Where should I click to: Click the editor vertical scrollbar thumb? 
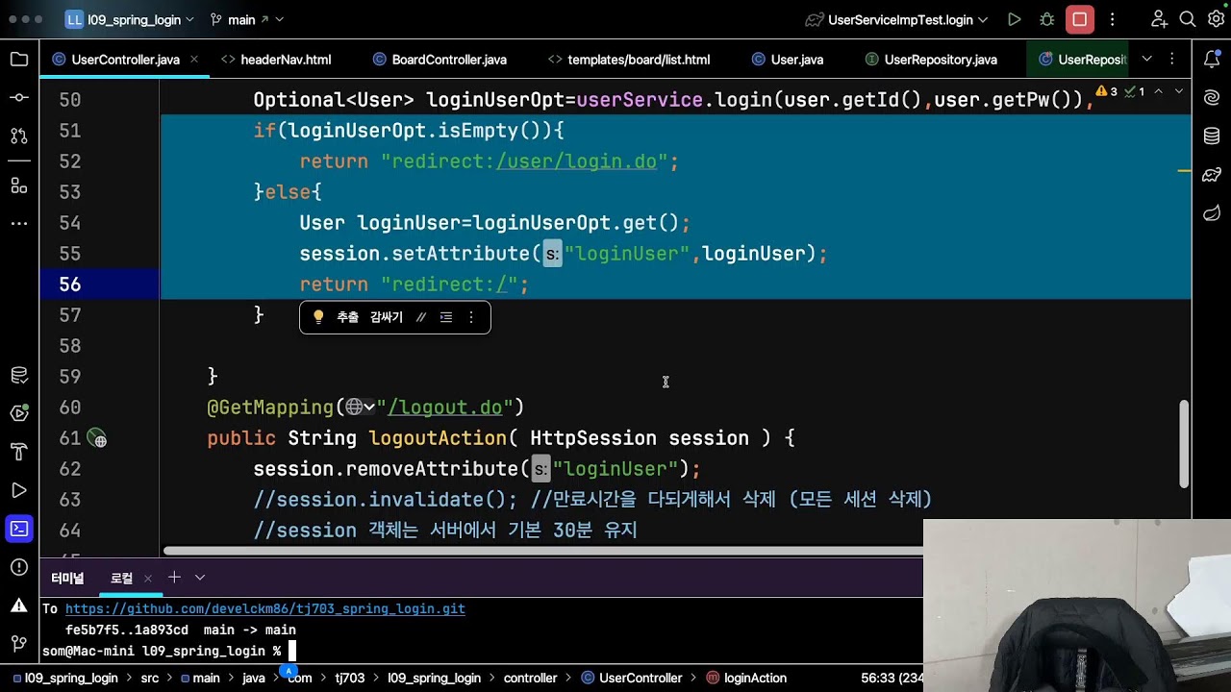[x=1184, y=442]
